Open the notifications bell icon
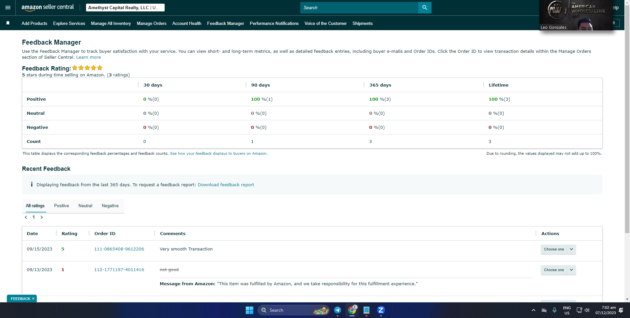 coord(621,310)
